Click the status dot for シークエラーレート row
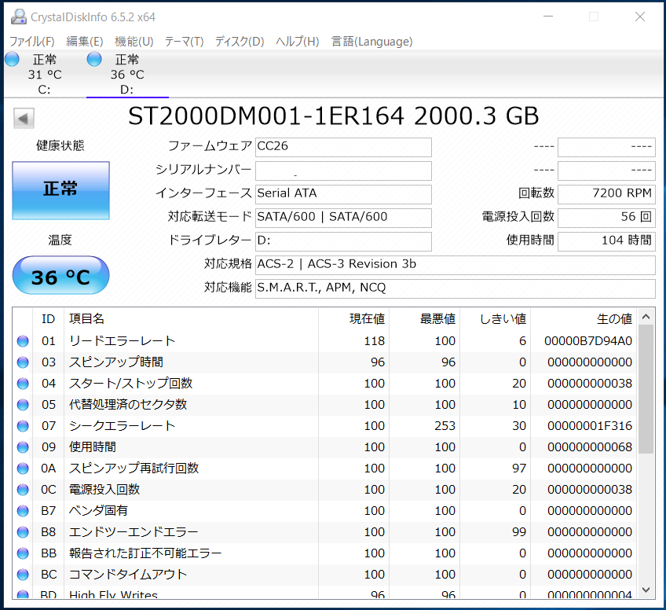The width and height of the screenshot is (666, 610). coord(23,426)
